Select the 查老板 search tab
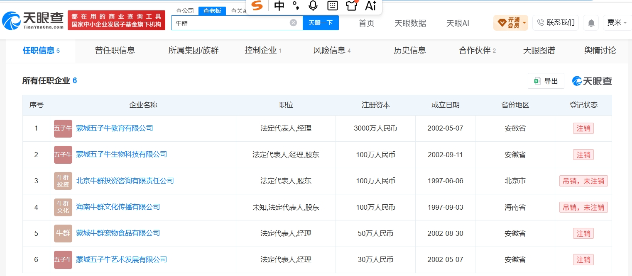The image size is (632, 276). point(212,11)
